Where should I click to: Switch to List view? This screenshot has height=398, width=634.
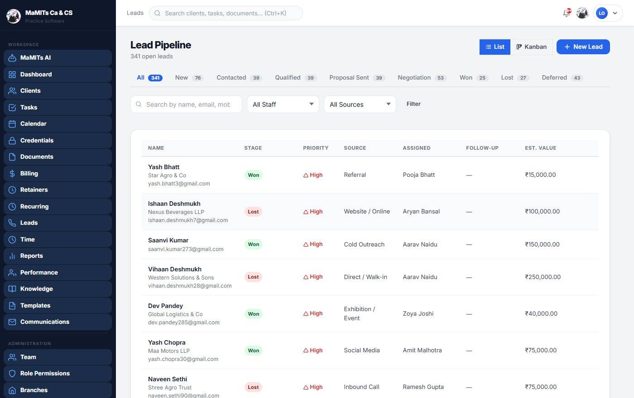[495, 47]
